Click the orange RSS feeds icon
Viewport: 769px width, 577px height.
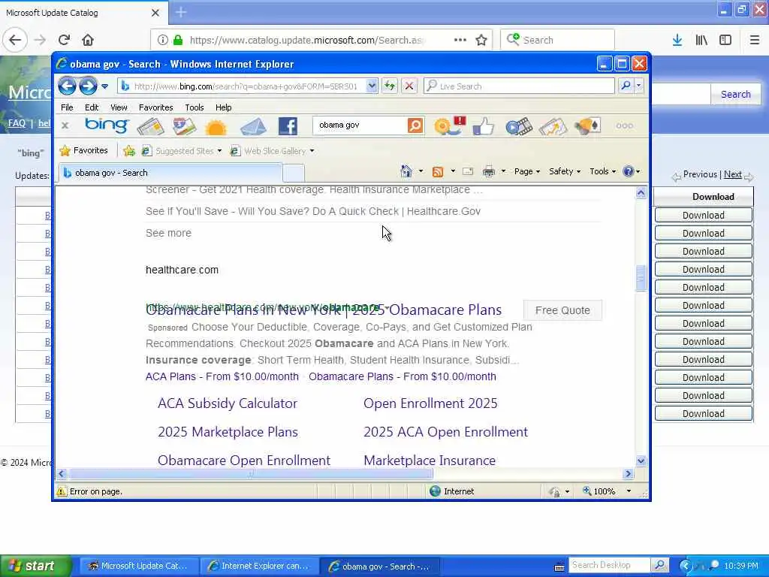point(438,172)
